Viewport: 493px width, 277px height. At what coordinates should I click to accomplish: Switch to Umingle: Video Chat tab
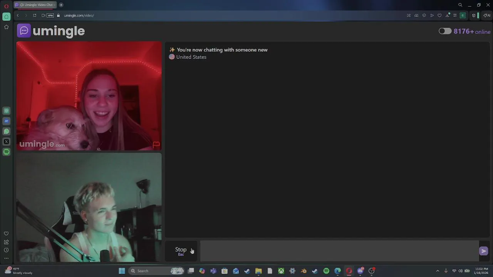point(35,5)
